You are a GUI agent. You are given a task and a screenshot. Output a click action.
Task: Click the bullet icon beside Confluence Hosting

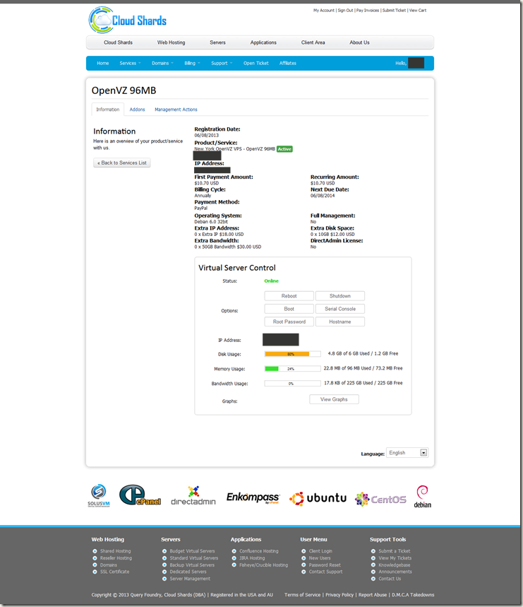[234, 551]
